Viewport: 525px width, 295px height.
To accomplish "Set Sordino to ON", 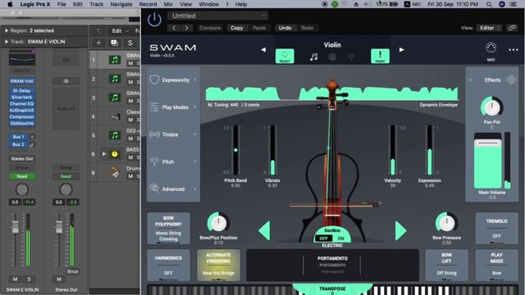I will [340, 238].
